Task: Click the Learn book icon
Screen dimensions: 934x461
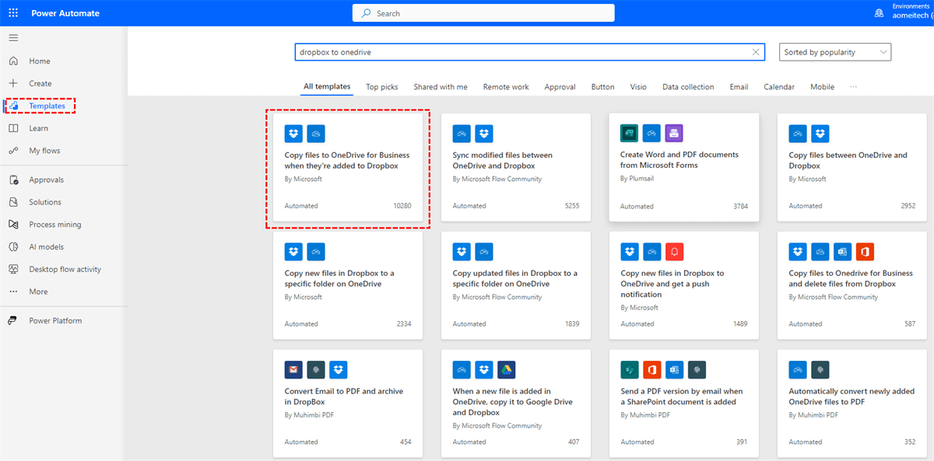Action: pos(13,128)
